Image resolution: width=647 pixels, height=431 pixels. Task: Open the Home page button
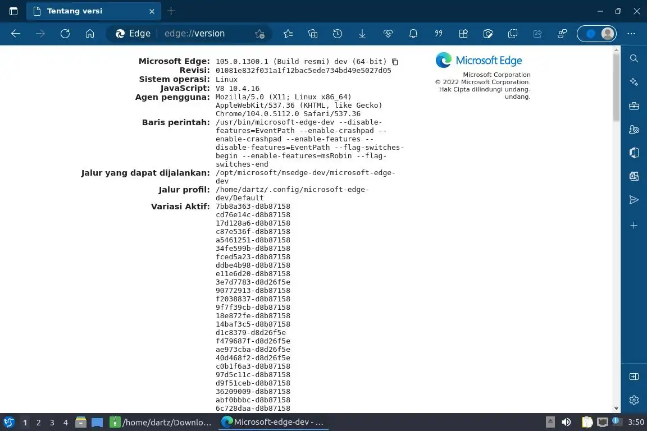[90, 34]
